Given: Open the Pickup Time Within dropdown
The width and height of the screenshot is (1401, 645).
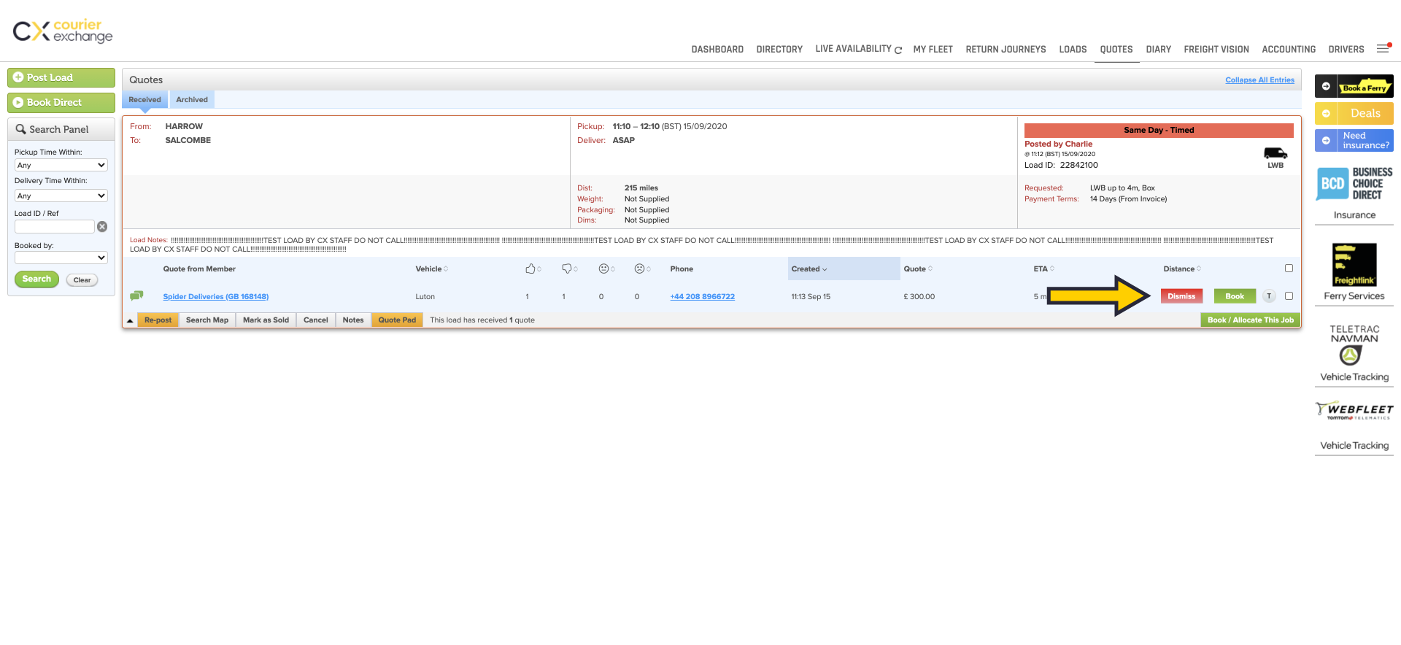Looking at the screenshot, I should tap(61, 166).
